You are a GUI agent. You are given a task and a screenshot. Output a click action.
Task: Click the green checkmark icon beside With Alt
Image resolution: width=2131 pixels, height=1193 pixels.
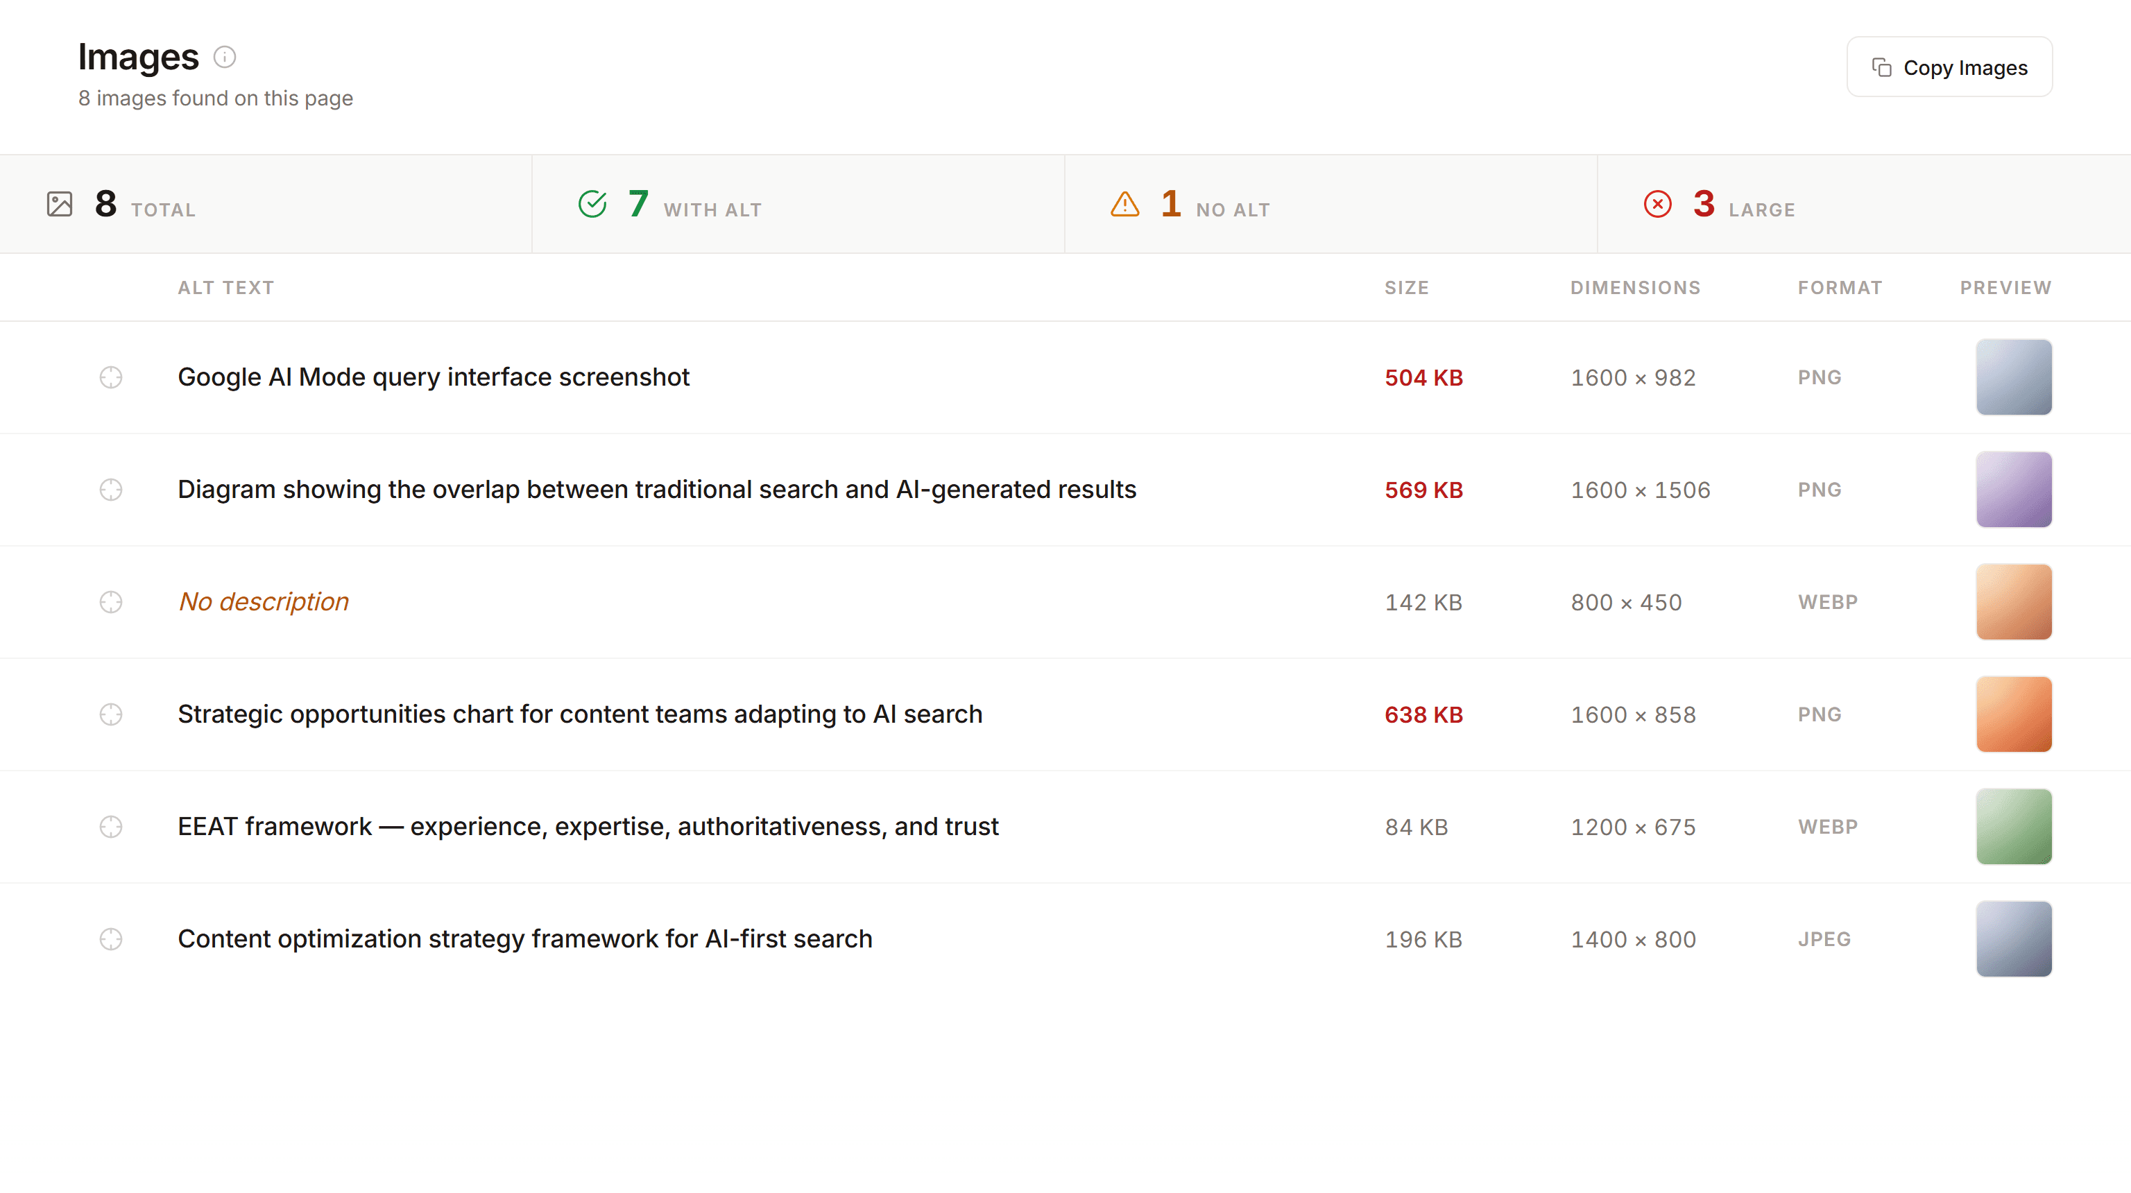[x=592, y=203]
